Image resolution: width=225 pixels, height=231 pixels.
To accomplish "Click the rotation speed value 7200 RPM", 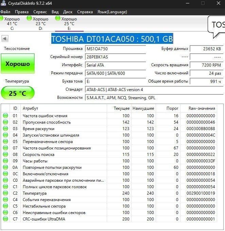I will (x=207, y=65).
